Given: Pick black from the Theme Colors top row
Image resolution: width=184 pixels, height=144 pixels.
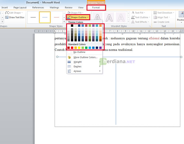Looking at the screenshot, I should point(72,26).
